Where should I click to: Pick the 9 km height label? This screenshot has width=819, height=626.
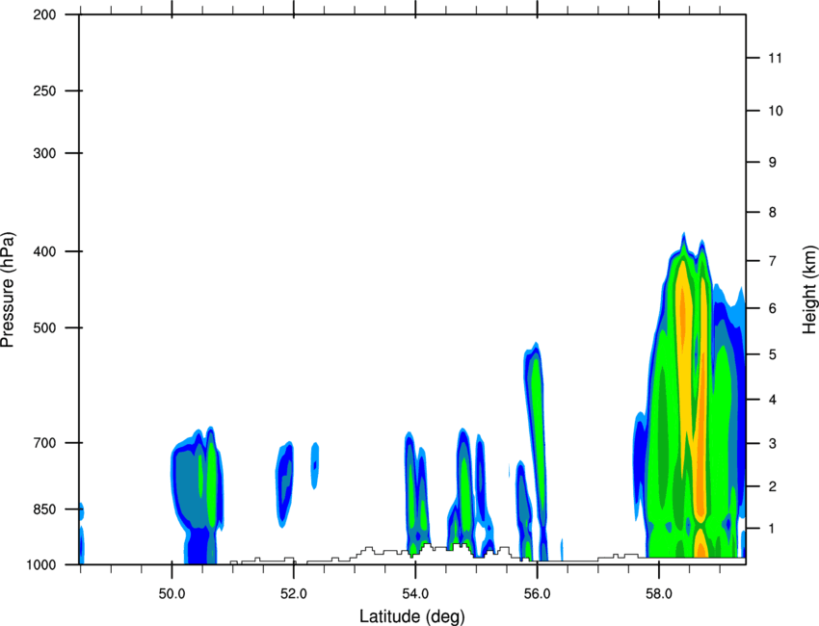point(773,163)
